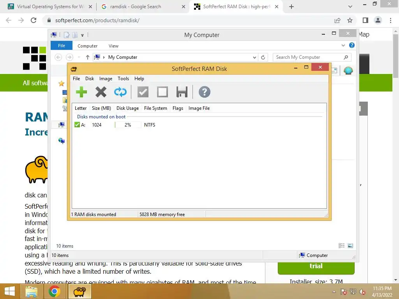This screenshot has width=399, height=299.
Task: Click Favorites star in navigation pane
Action: click(61, 83)
